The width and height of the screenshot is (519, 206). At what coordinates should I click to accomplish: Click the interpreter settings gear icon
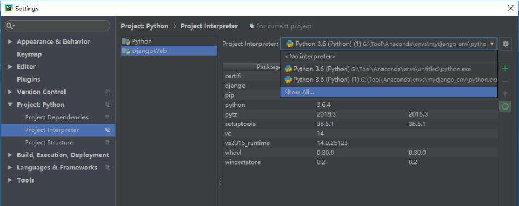[x=505, y=44]
